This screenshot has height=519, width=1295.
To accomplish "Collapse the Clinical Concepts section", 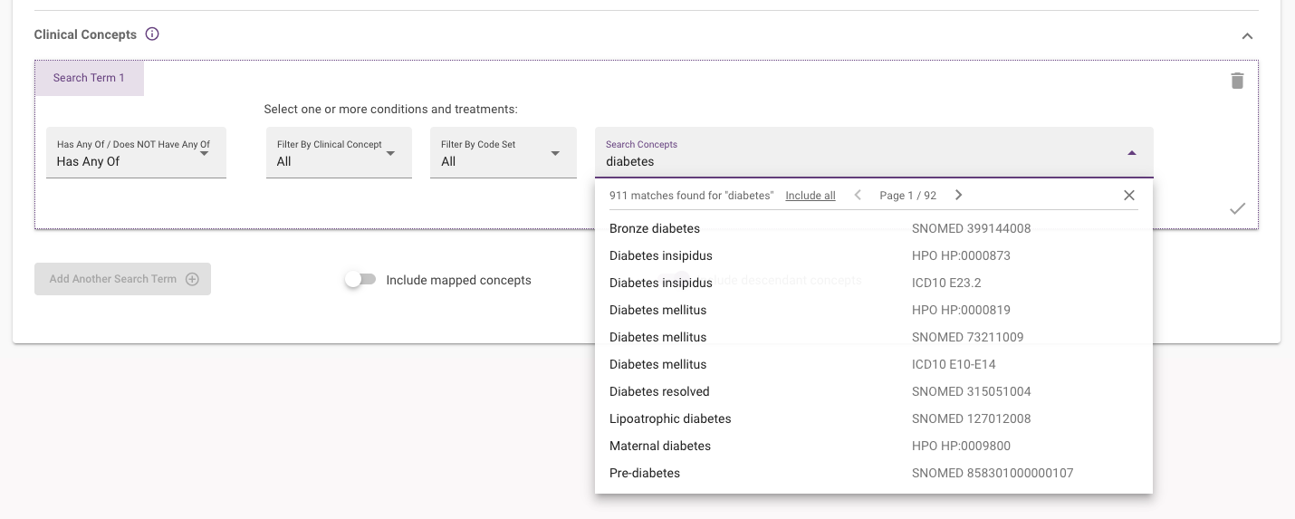I will coord(1247,36).
